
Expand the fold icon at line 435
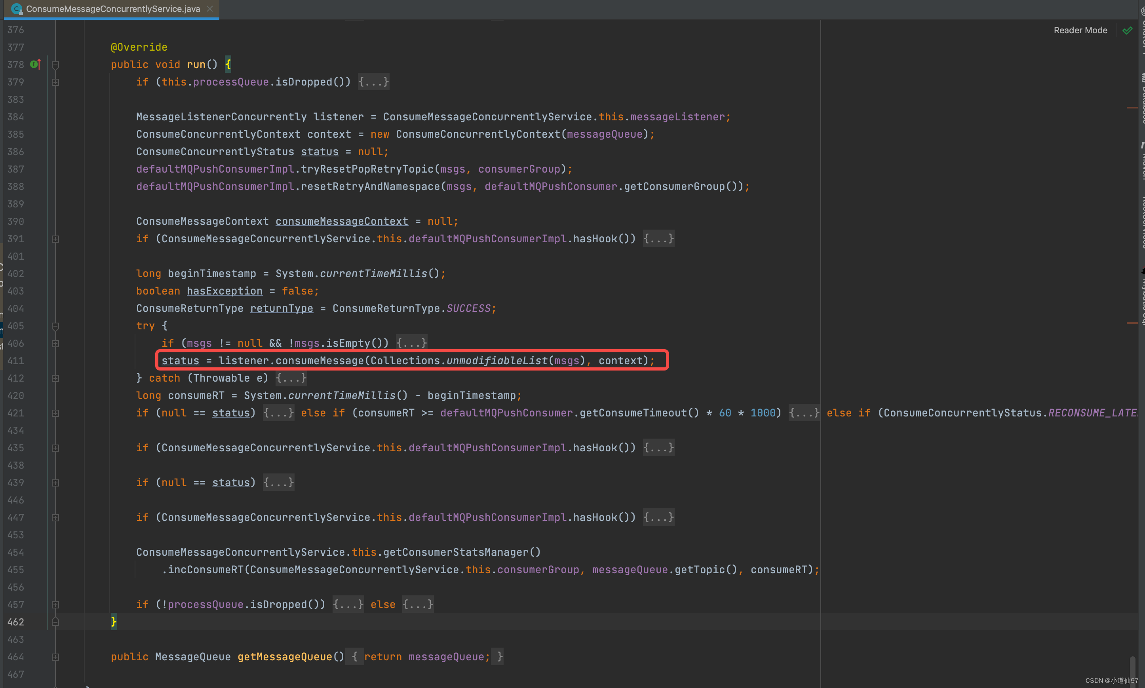point(55,448)
